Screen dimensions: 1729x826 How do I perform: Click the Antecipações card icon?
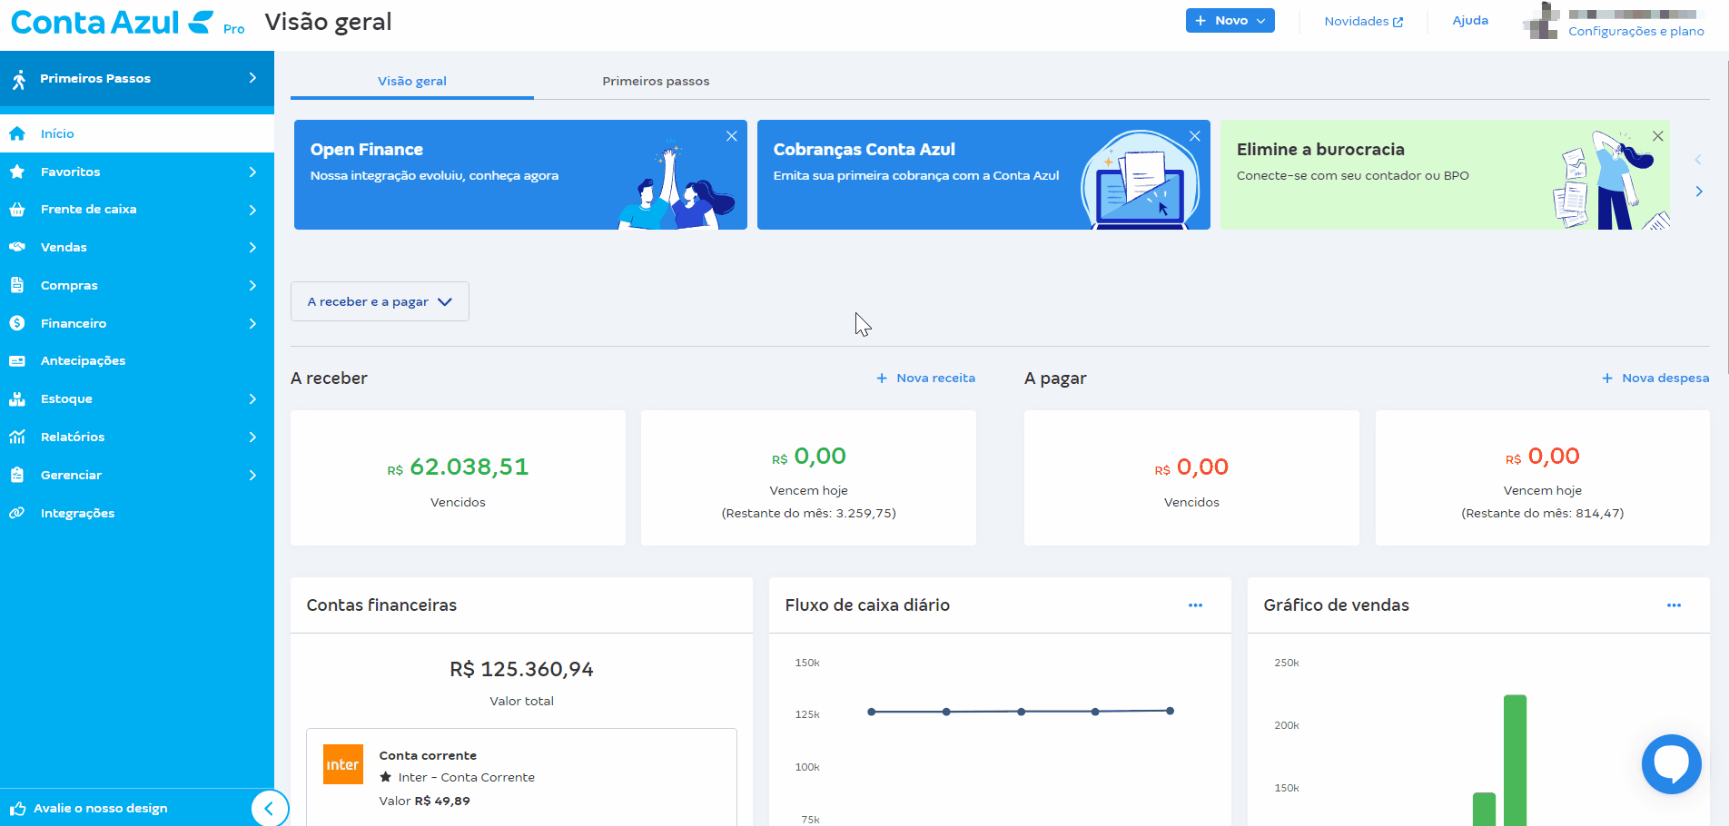point(16,361)
